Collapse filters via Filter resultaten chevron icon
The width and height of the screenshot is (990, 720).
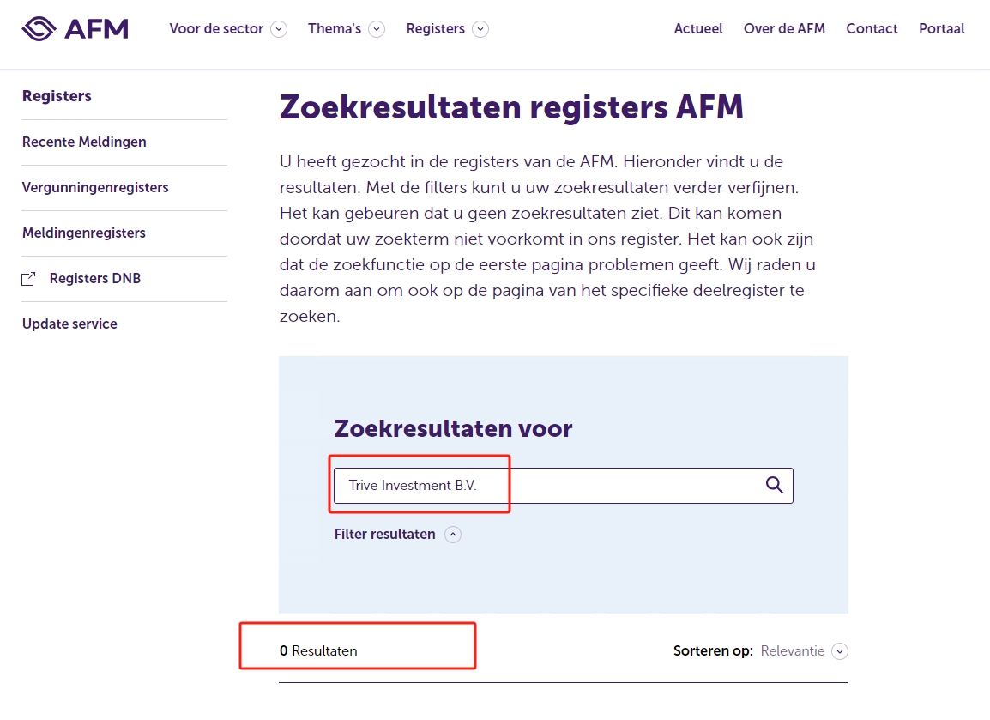pos(453,535)
